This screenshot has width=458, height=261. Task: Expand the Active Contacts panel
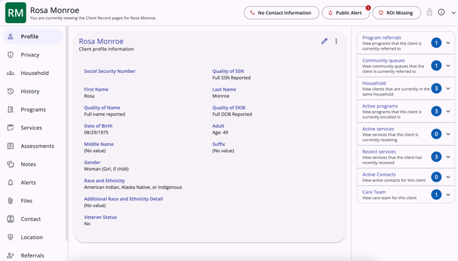pyautogui.click(x=448, y=176)
